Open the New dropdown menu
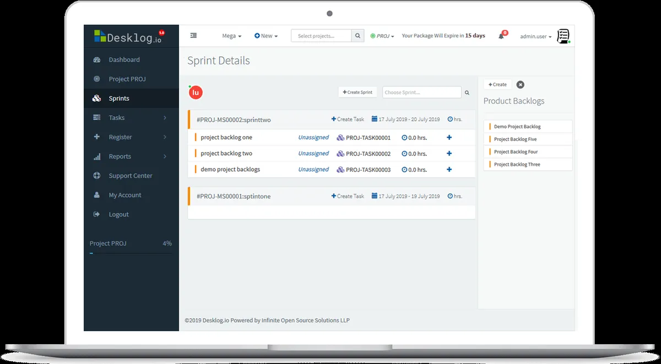This screenshot has height=364, width=661. [x=266, y=36]
